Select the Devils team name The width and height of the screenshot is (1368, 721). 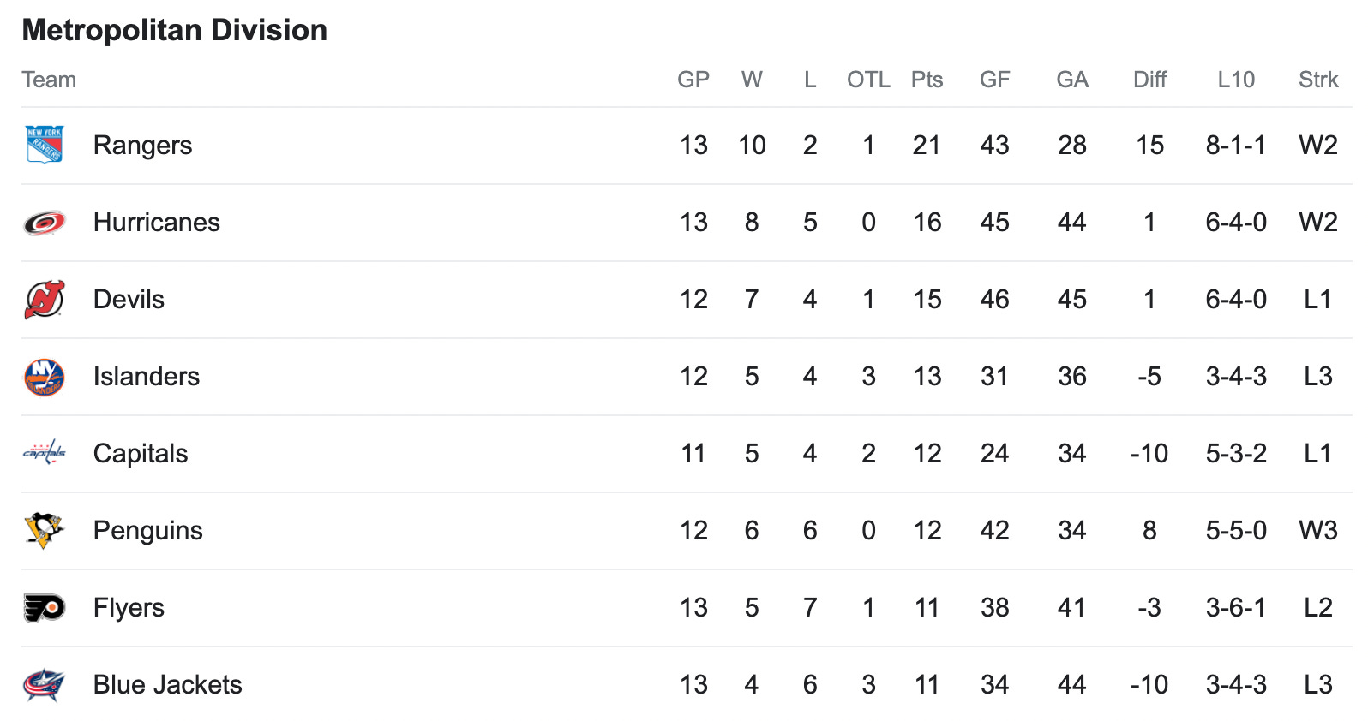coord(129,300)
